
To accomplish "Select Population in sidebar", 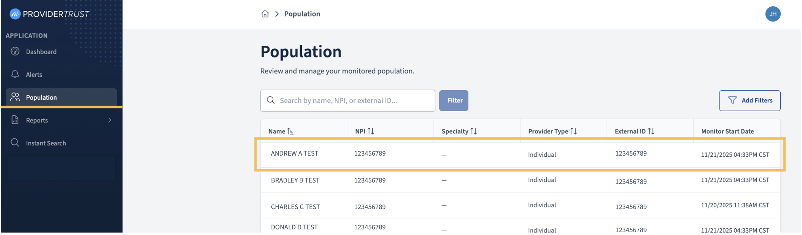I will [61, 97].
